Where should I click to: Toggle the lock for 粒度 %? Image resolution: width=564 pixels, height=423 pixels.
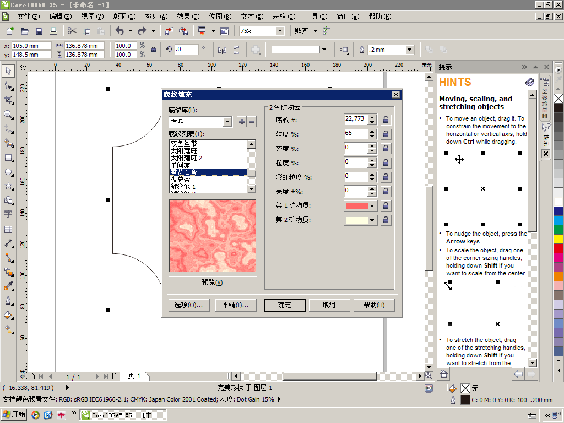coord(386,163)
